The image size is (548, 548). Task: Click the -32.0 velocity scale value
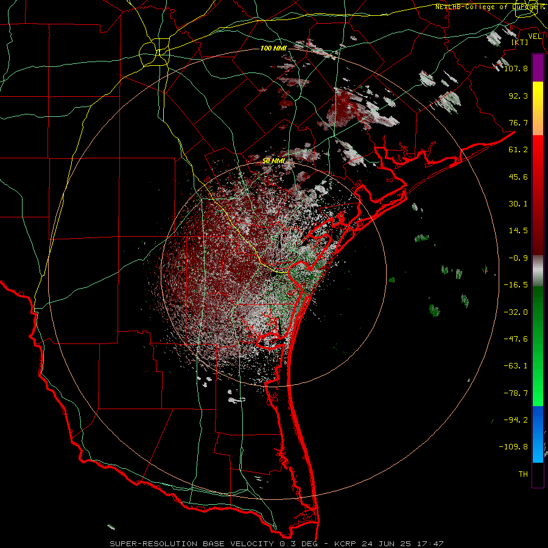pyautogui.click(x=516, y=312)
